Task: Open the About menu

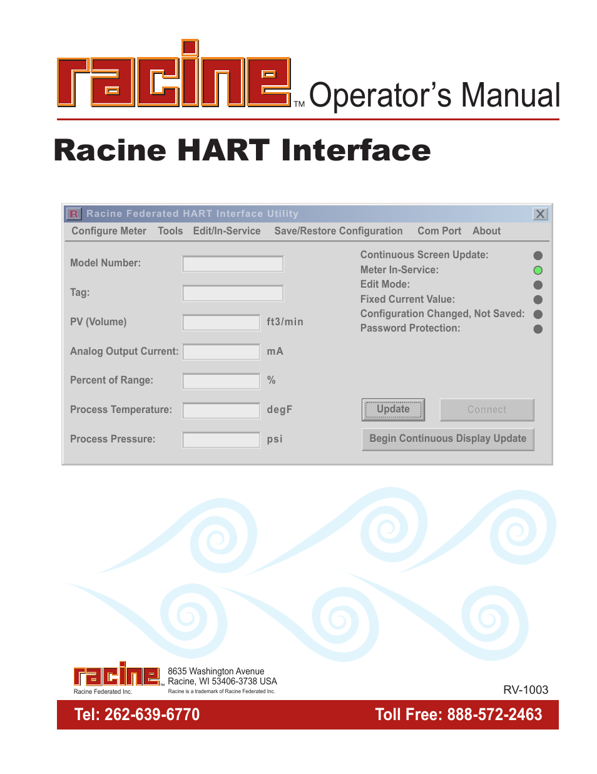Action: coord(487,231)
